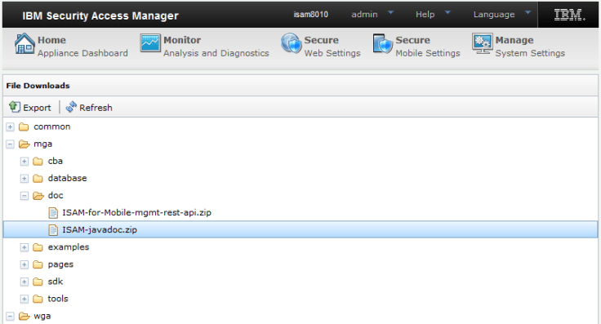Select the cba folder label
This screenshot has height=324, width=601.
56,162
